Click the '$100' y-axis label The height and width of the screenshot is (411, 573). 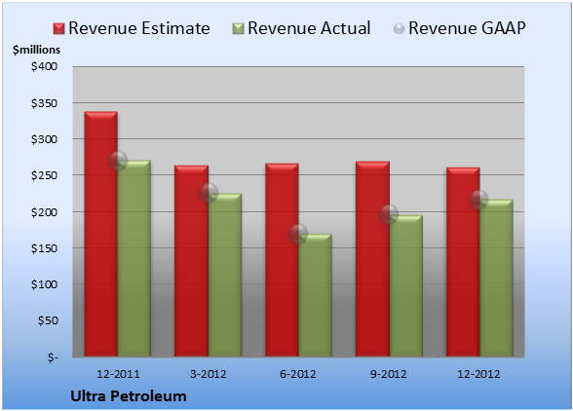(x=44, y=284)
